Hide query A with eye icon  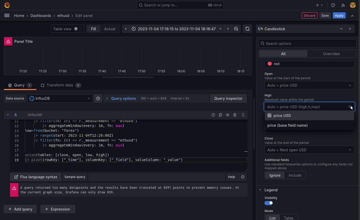pyautogui.click(x=228, y=115)
